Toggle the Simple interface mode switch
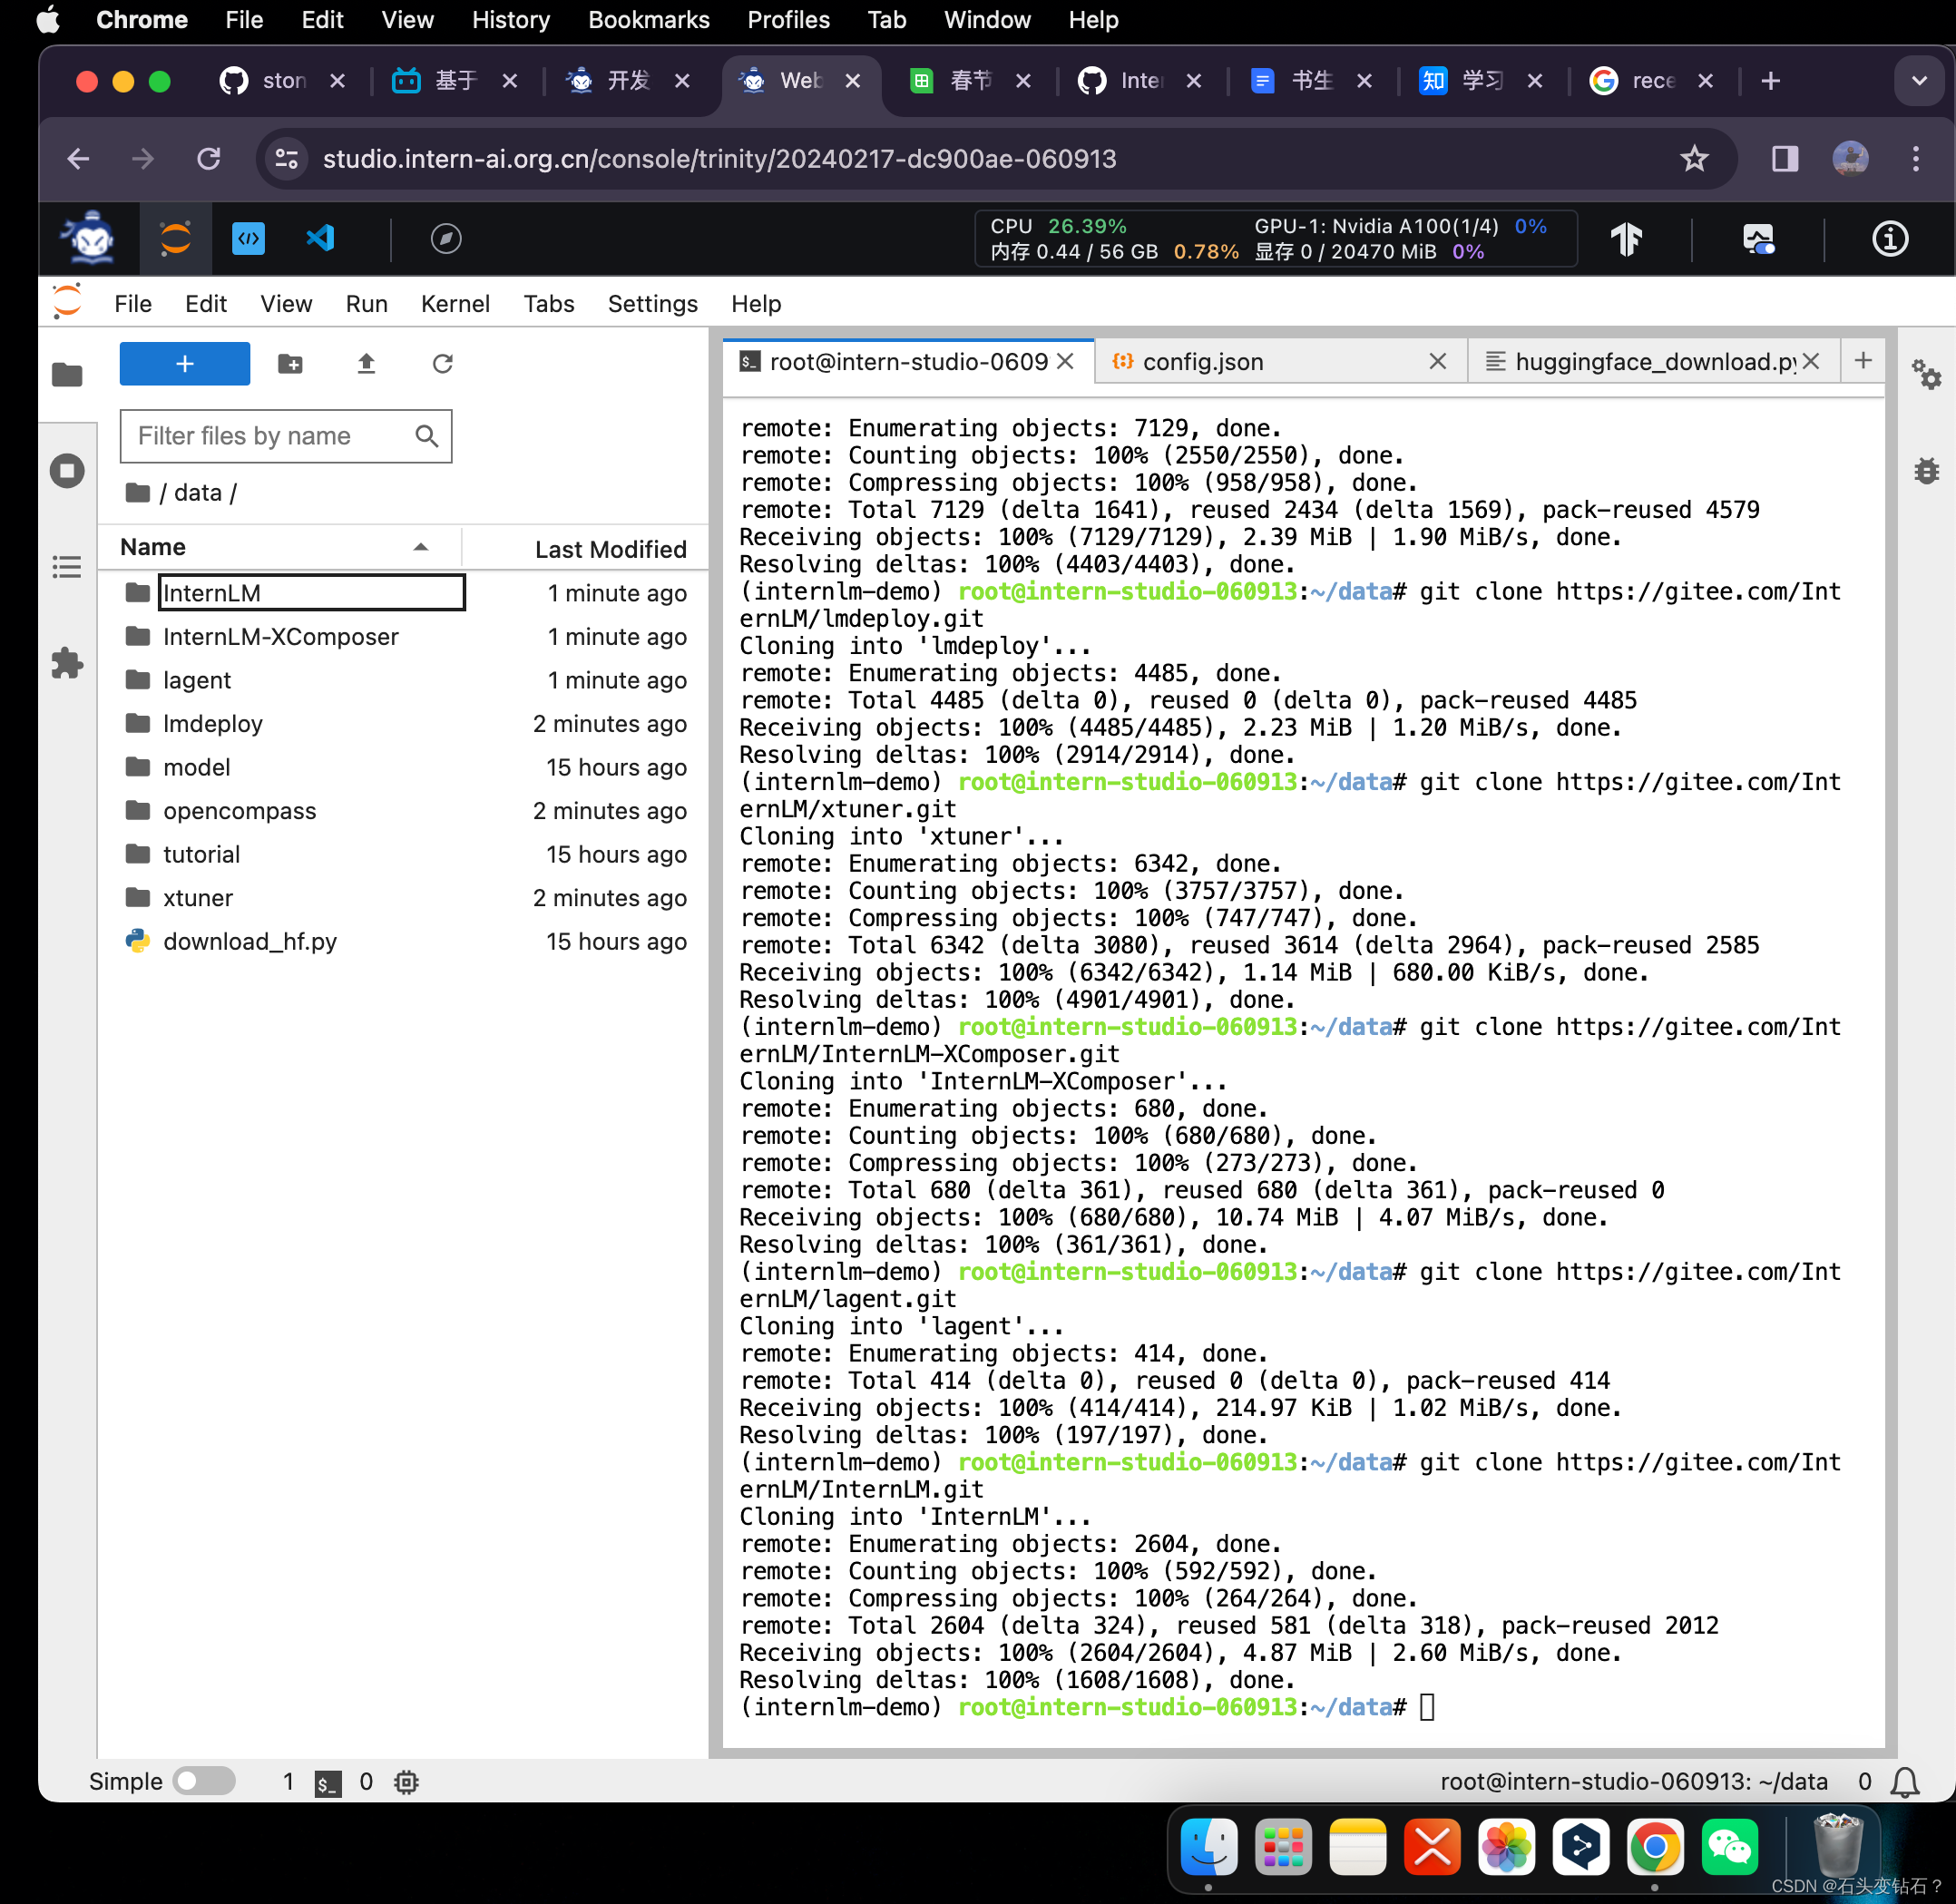 click(x=203, y=1781)
